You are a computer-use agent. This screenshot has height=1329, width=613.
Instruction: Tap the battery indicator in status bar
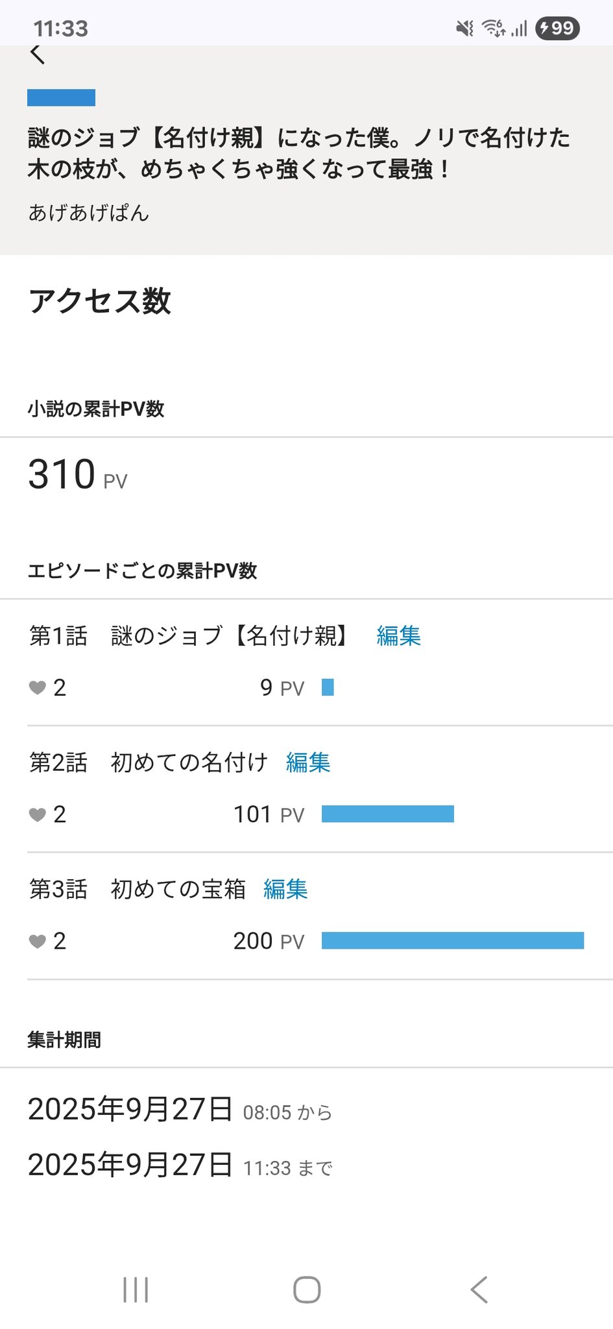(557, 28)
